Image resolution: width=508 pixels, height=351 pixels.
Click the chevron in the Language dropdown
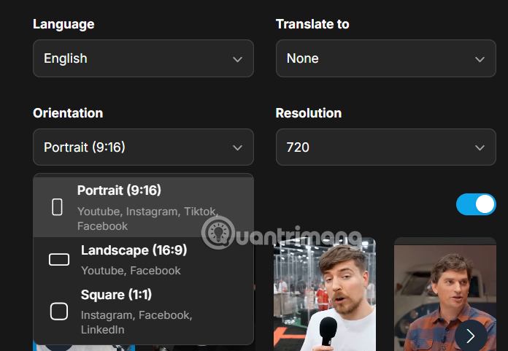(237, 59)
